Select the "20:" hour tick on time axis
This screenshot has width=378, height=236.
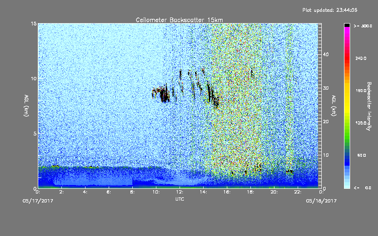(274, 192)
